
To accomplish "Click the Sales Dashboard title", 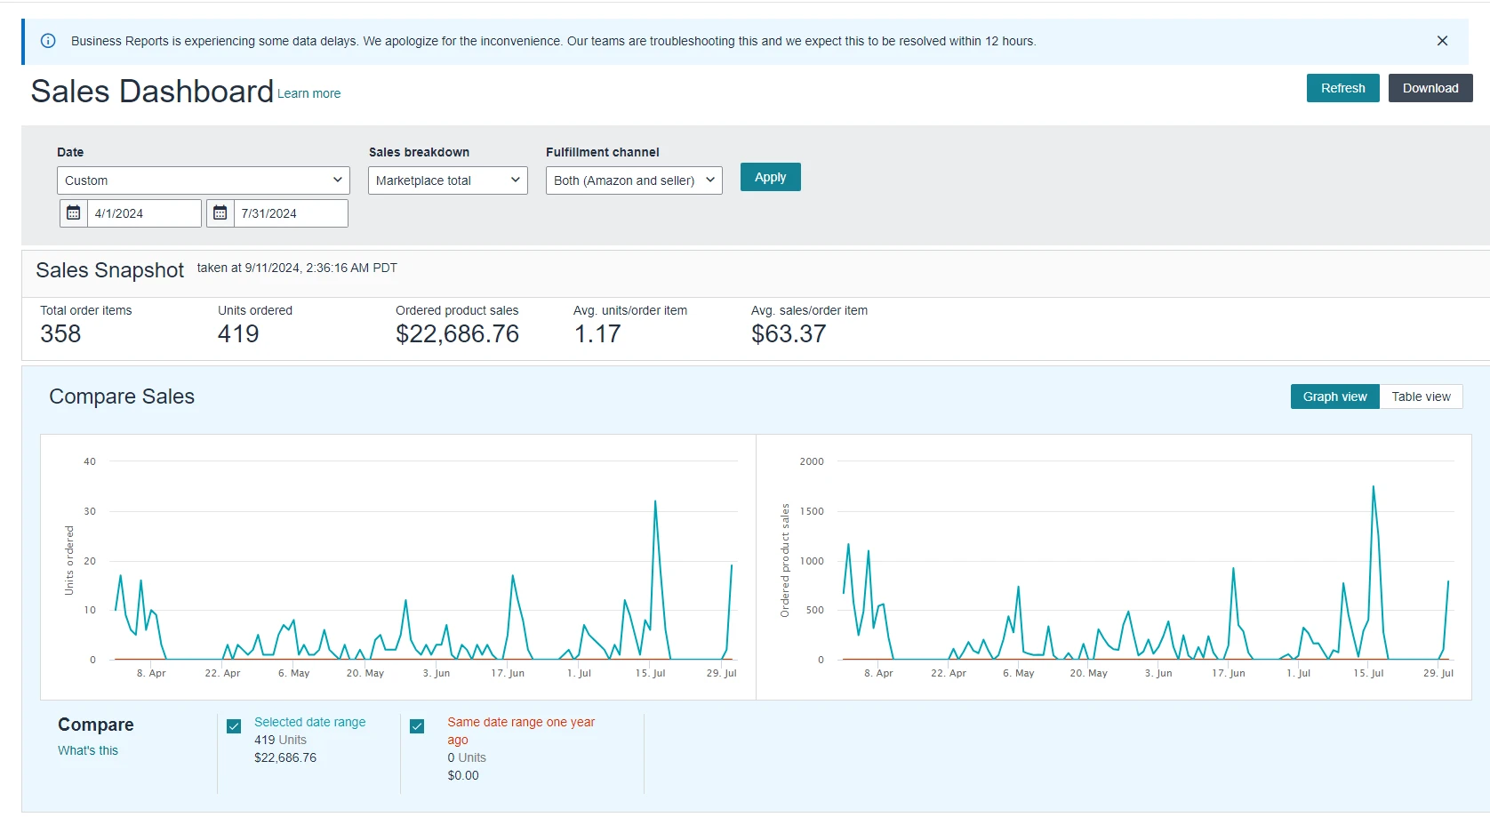I will (x=152, y=92).
